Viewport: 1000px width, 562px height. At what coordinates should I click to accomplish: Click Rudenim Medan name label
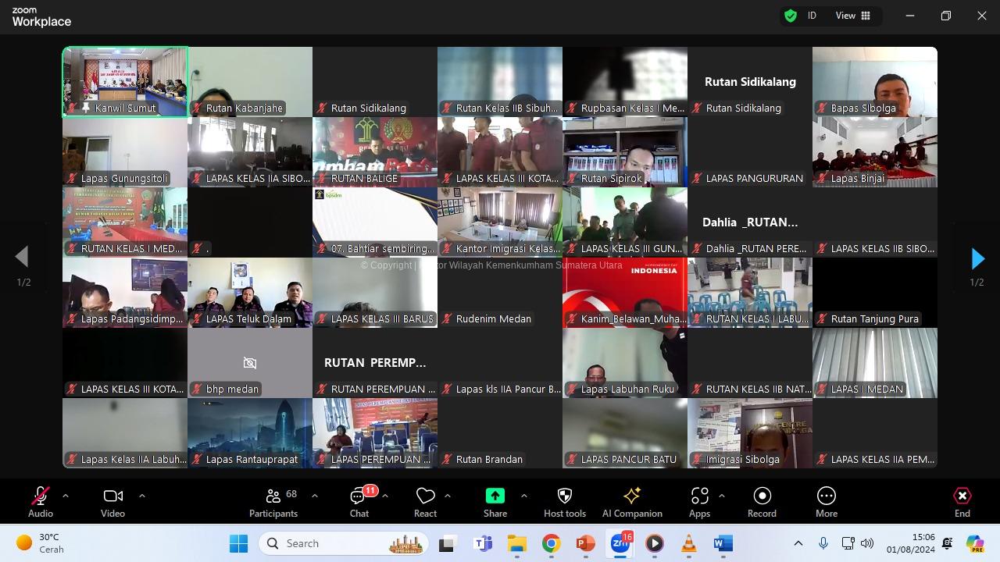494,318
